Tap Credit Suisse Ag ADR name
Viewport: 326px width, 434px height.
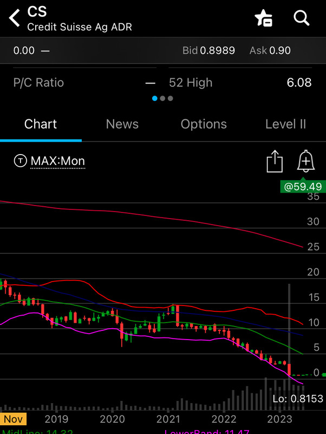pos(80,27)
